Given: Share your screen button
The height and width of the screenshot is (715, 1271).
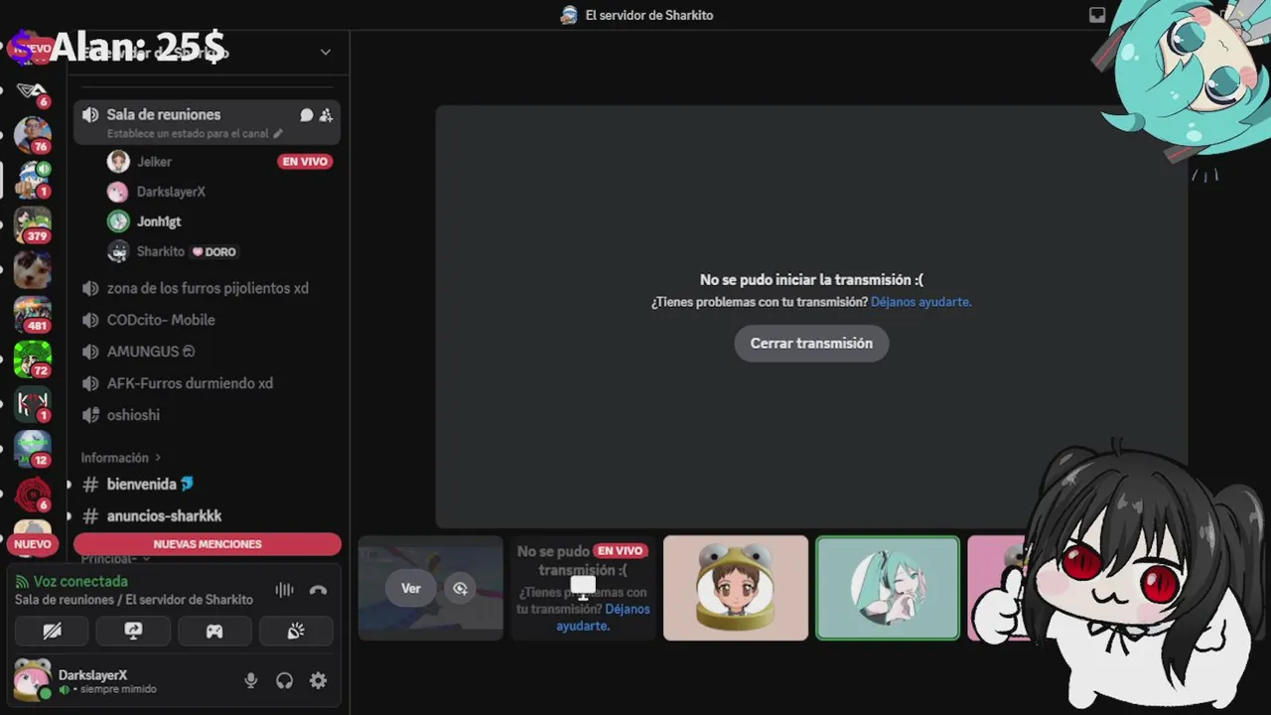Looking at the screenshot, I should (x=133, y=631).
